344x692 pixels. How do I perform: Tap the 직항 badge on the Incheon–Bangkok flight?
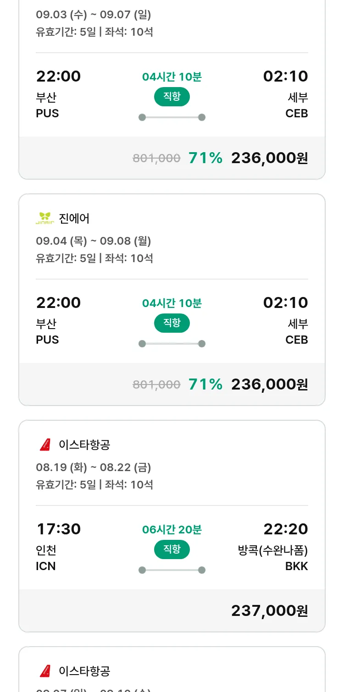coord(172,549)
